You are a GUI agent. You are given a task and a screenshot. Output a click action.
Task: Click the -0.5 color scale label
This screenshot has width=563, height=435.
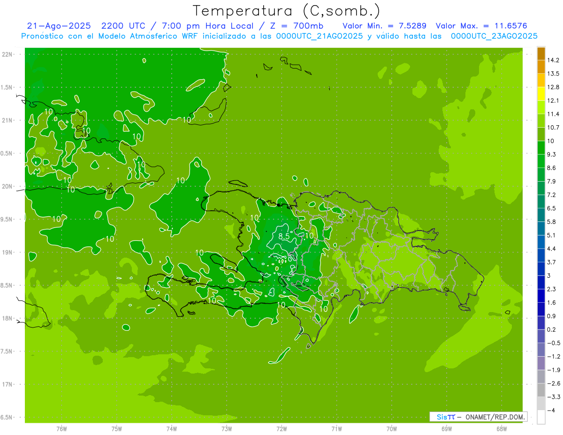554,343
